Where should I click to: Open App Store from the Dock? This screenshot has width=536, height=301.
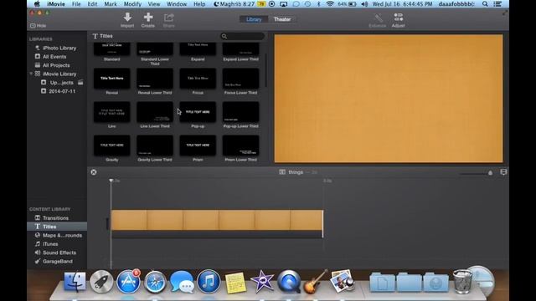128,282
